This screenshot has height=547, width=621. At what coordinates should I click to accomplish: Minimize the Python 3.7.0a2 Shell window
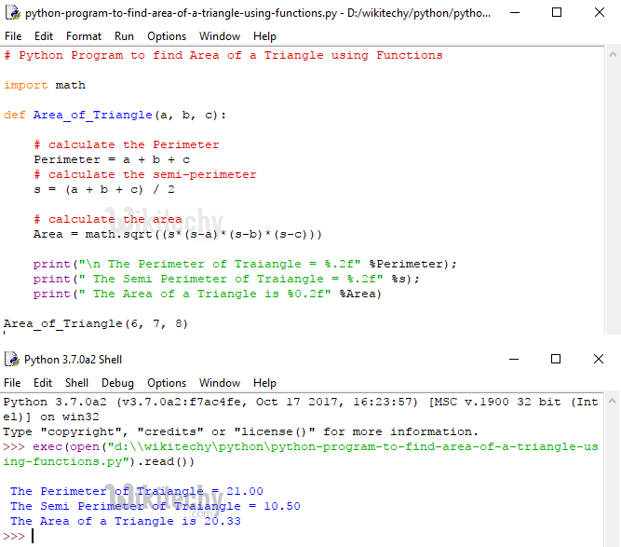coord(514,360)
